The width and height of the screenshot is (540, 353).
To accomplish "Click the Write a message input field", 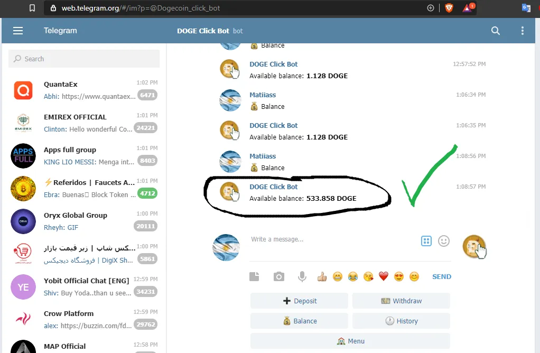I will pyautogui.click(x=332, y=239).
